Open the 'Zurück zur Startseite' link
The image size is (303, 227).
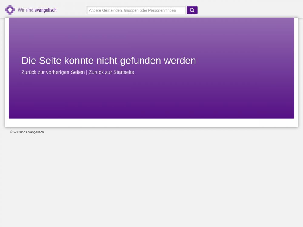[x=111, y=72]
